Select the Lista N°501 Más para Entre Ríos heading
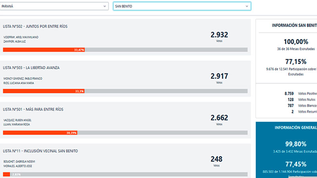317x178 pixels. tap(33, 109)
